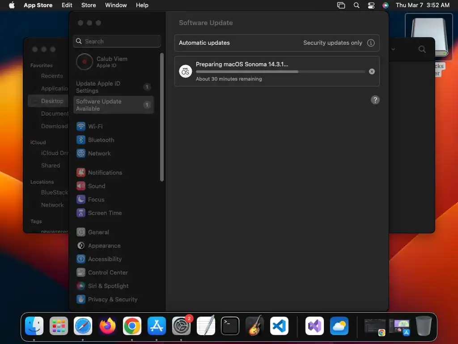Viewport: 458px width, 344px height.
Task: Select Update Apple ID Settings
Action: point(114,87)
